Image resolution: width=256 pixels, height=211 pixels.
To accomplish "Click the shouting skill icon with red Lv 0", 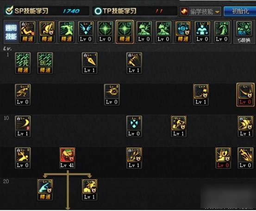I will coord(223,157).
